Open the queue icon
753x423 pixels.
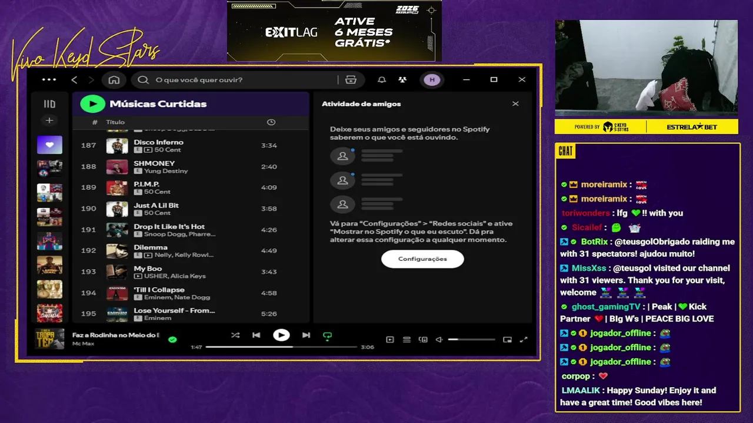click(407, 340)
